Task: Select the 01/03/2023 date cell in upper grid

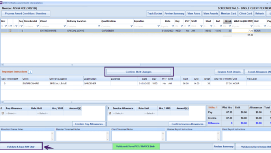Action: coord(168,31)
